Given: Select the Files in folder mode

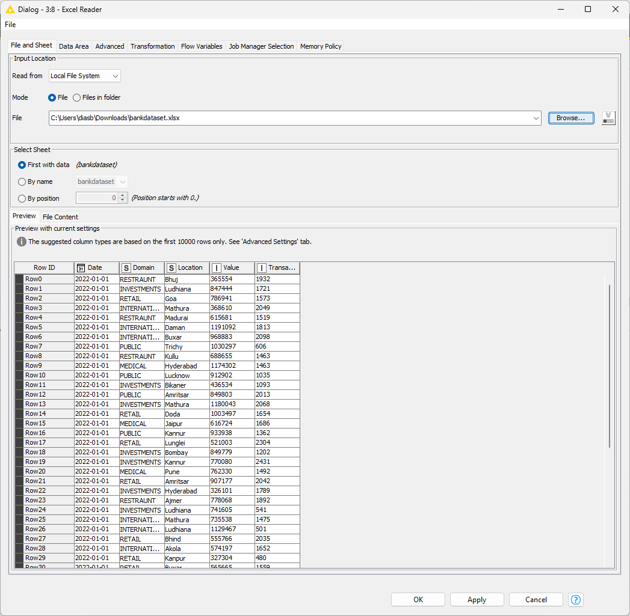Looking at the screenshot, I should [77, 97].
